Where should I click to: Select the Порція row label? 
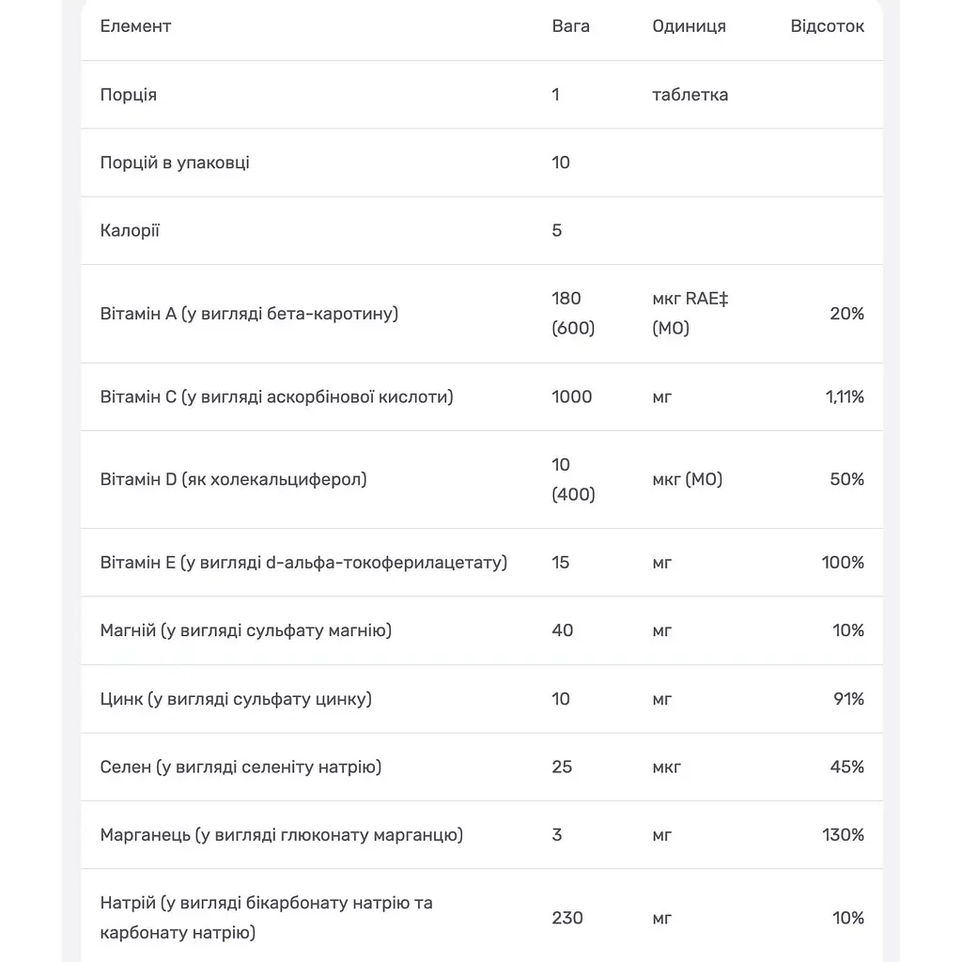pyautogui.click(x=128, y=95)
